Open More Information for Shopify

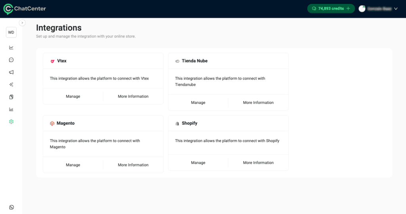coord(258,163)
